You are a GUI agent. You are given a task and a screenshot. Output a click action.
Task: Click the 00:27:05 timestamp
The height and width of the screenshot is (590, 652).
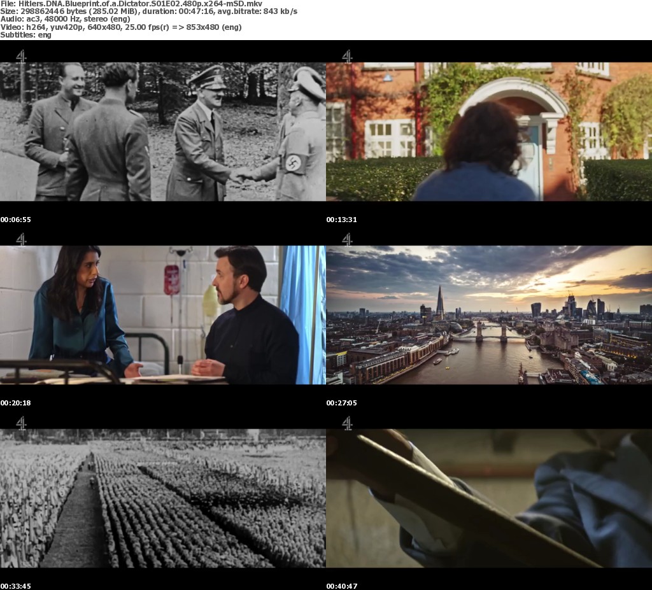[342, 403]
